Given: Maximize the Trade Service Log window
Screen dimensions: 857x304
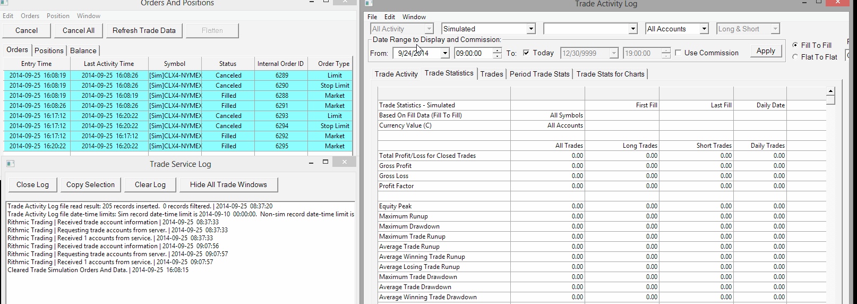Looking at the screenshot, I should click(x=325, y=162).
